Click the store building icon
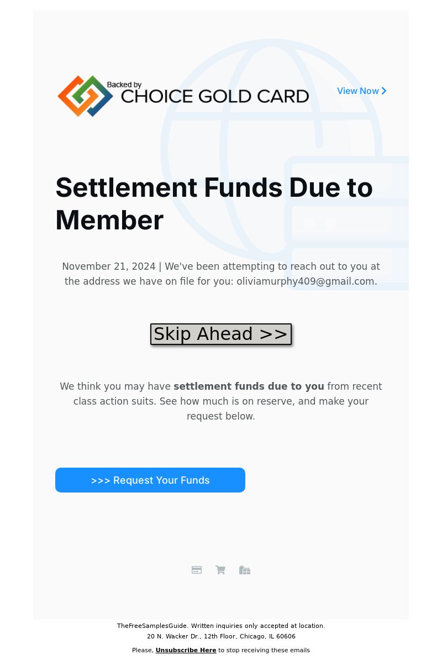This screenshot has height=660, width=442. (245, 570)
